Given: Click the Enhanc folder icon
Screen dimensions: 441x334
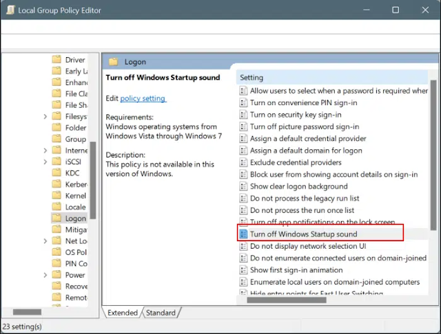Looking at the screenshot, I should point(57,82).
